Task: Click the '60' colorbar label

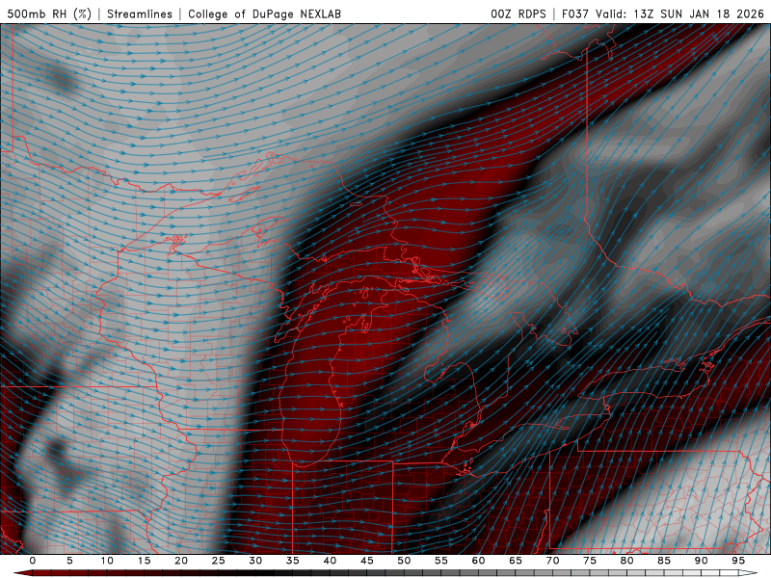Action: click(x=478, y=561)
